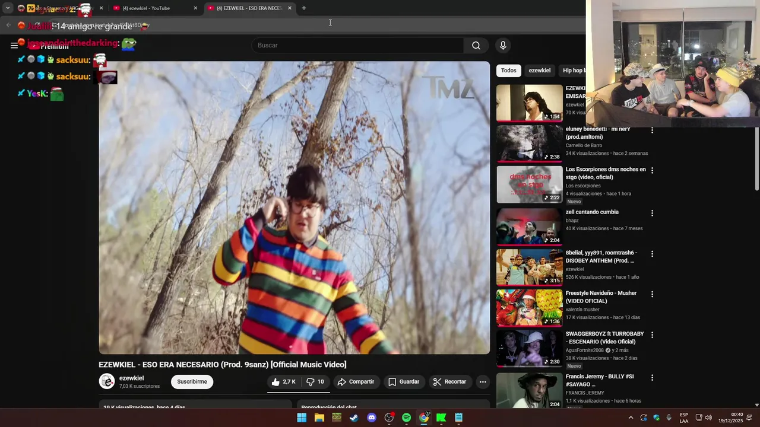
Task: Open options for SWAGGERBOYZ ft TURROBABY video
Action: 652,335
